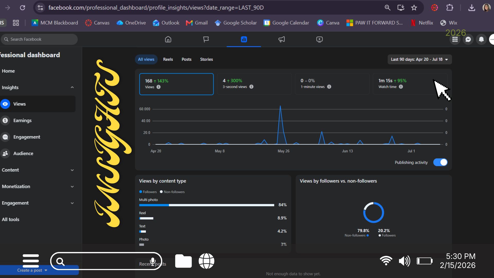Viewport: 494px width, 278px height.
Task: Toggle the Publishing activity switch off
Action: 440,162
